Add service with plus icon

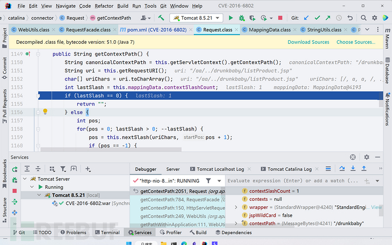tap(87, 169)
